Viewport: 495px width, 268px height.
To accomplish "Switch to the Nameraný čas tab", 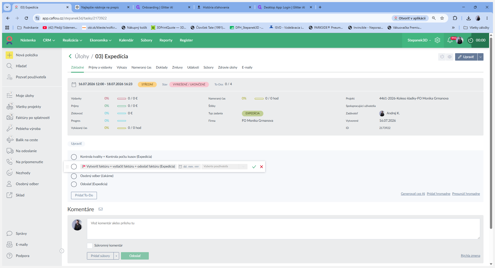I will [141, 68].
